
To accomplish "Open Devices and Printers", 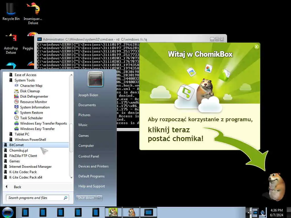I will click(93, 166).
